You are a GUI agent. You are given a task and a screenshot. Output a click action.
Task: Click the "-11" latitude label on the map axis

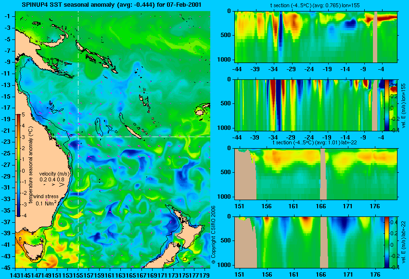[x=7, y=74]
